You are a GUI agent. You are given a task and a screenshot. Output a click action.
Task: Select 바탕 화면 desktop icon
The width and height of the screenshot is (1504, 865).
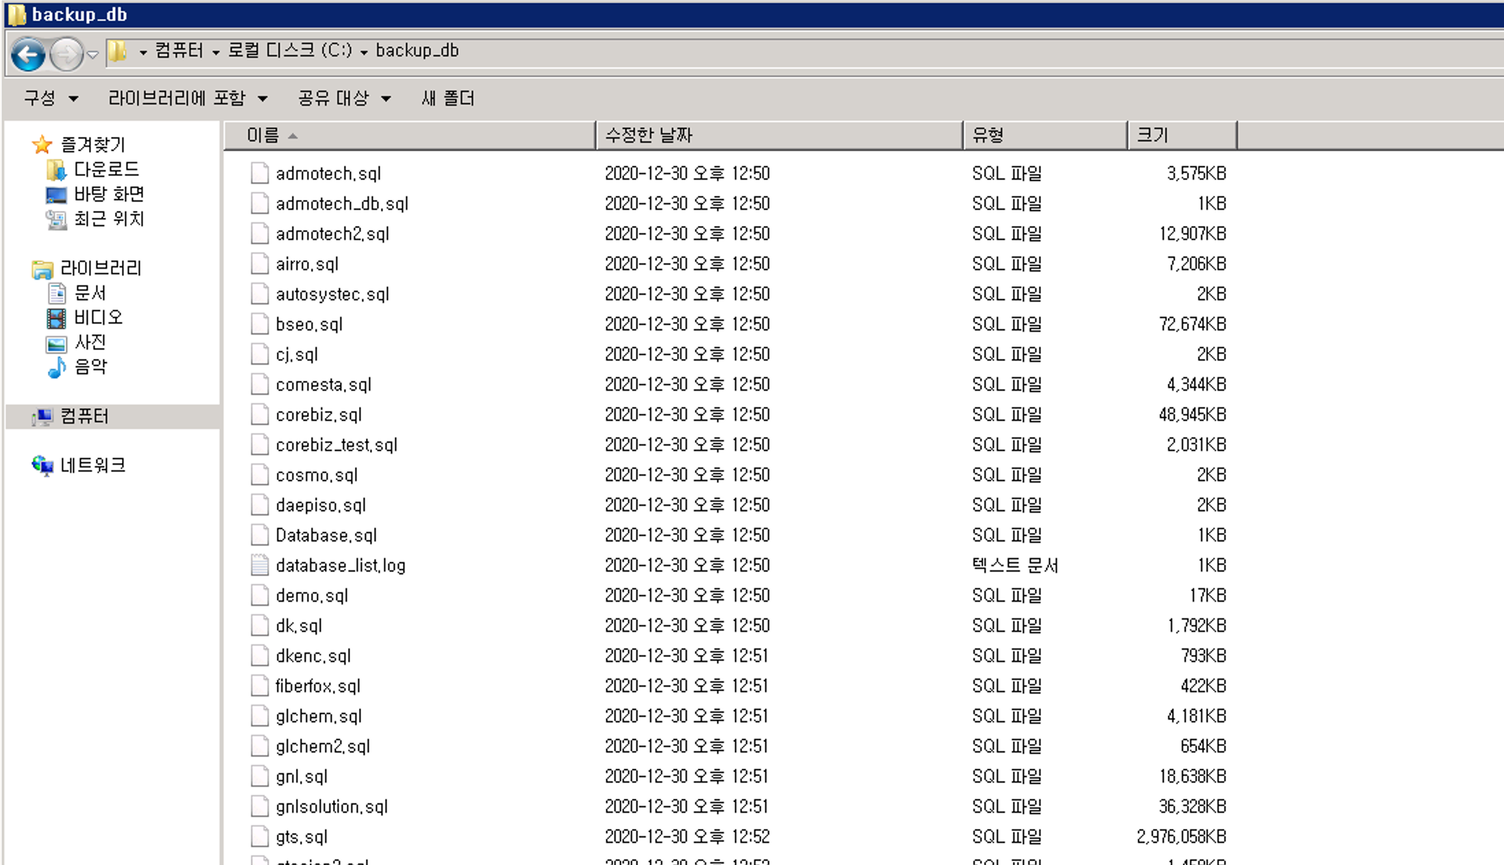(56, 195)
